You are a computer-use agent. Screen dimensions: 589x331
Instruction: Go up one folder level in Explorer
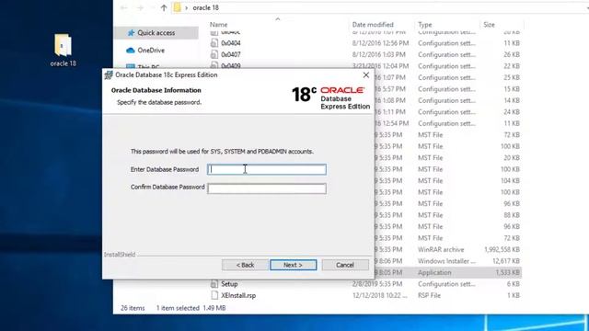164,7
